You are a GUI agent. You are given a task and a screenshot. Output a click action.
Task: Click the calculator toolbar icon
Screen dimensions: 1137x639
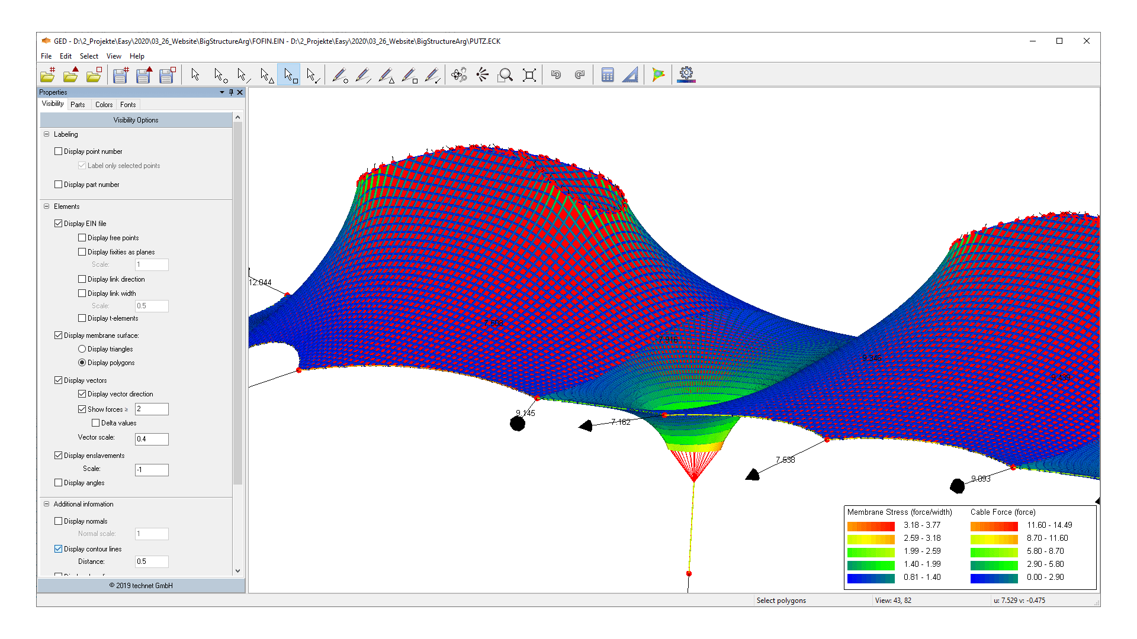607,75
